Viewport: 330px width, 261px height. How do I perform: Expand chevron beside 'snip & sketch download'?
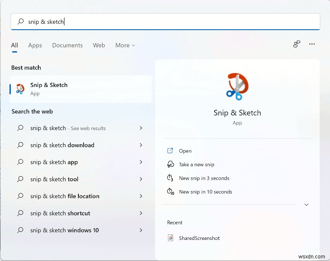(x=141, y=145)
